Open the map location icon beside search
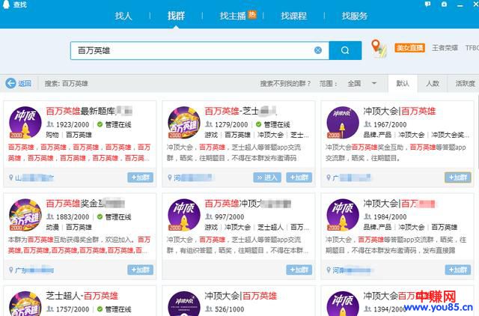Viewport: 479px width, 316px height. (x=379, y=49)
